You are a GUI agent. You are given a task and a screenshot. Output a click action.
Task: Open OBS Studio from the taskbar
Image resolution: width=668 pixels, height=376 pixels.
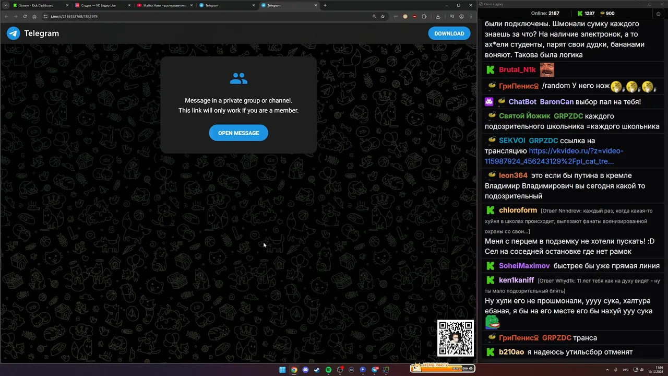pos(340,370)
